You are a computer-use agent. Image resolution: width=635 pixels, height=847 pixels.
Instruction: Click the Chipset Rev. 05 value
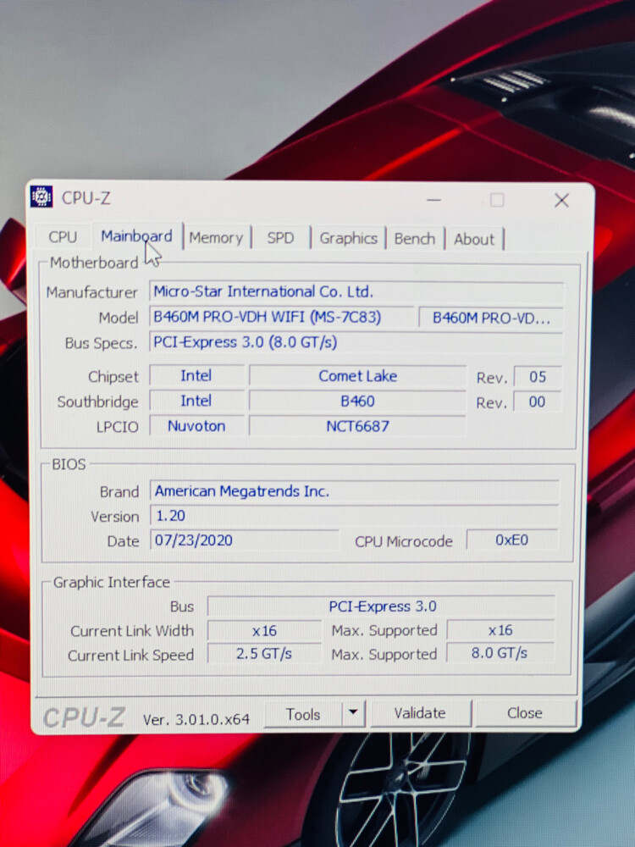pyautogui.click(x=538, y=377)
